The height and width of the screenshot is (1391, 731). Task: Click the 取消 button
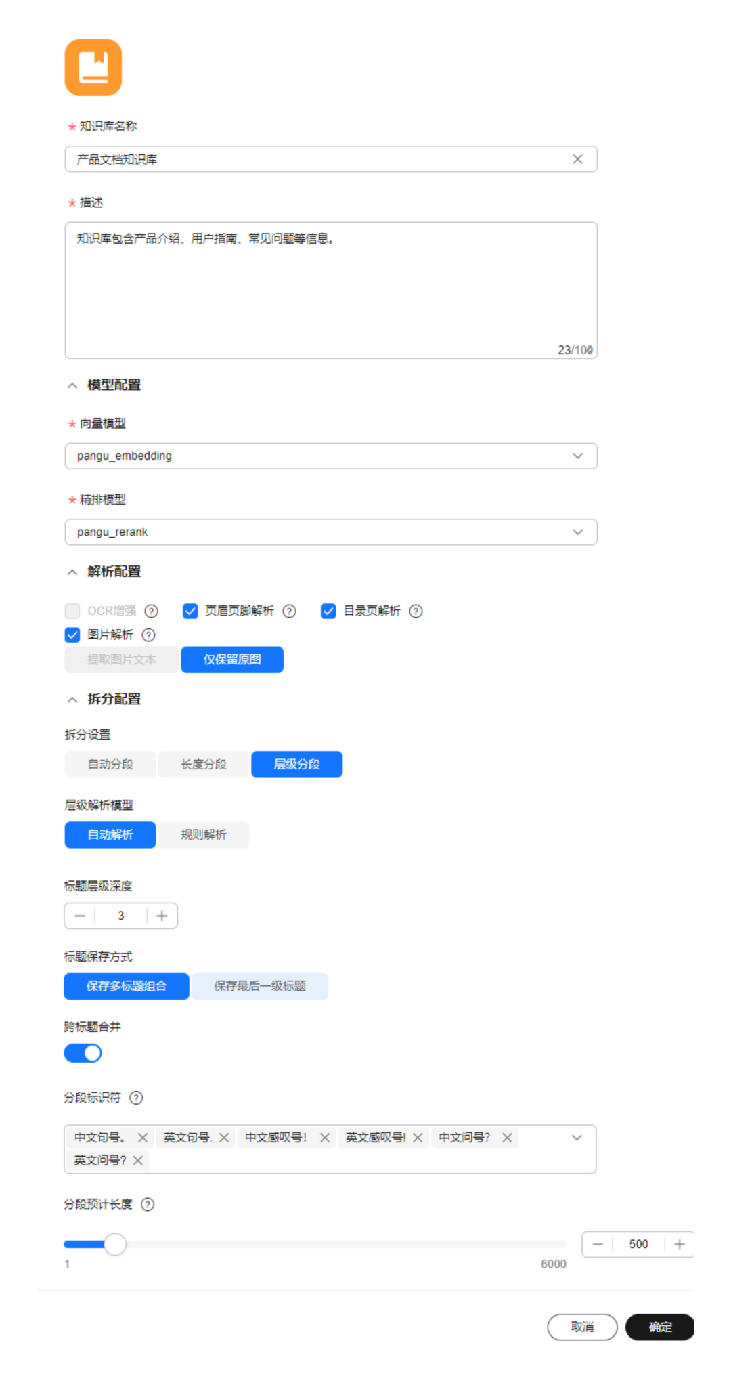tap(582, 1327)
